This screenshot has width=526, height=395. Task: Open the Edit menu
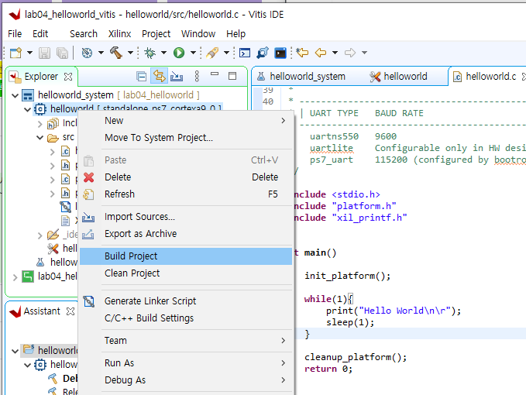point(40,34)
